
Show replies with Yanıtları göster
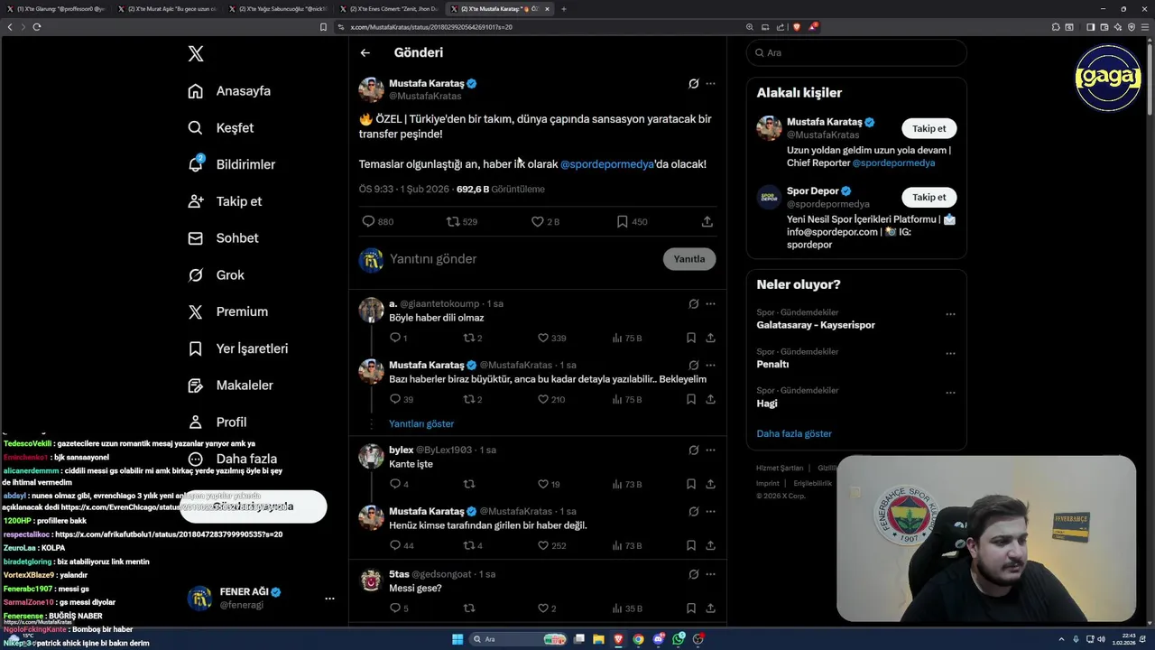click(x=421, y=423)
